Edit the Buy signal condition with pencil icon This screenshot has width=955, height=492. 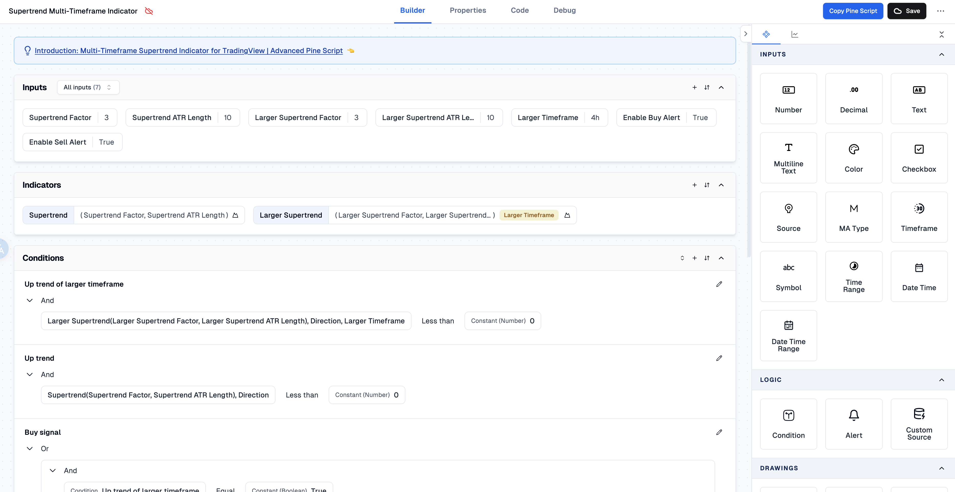tap(719, 432)
